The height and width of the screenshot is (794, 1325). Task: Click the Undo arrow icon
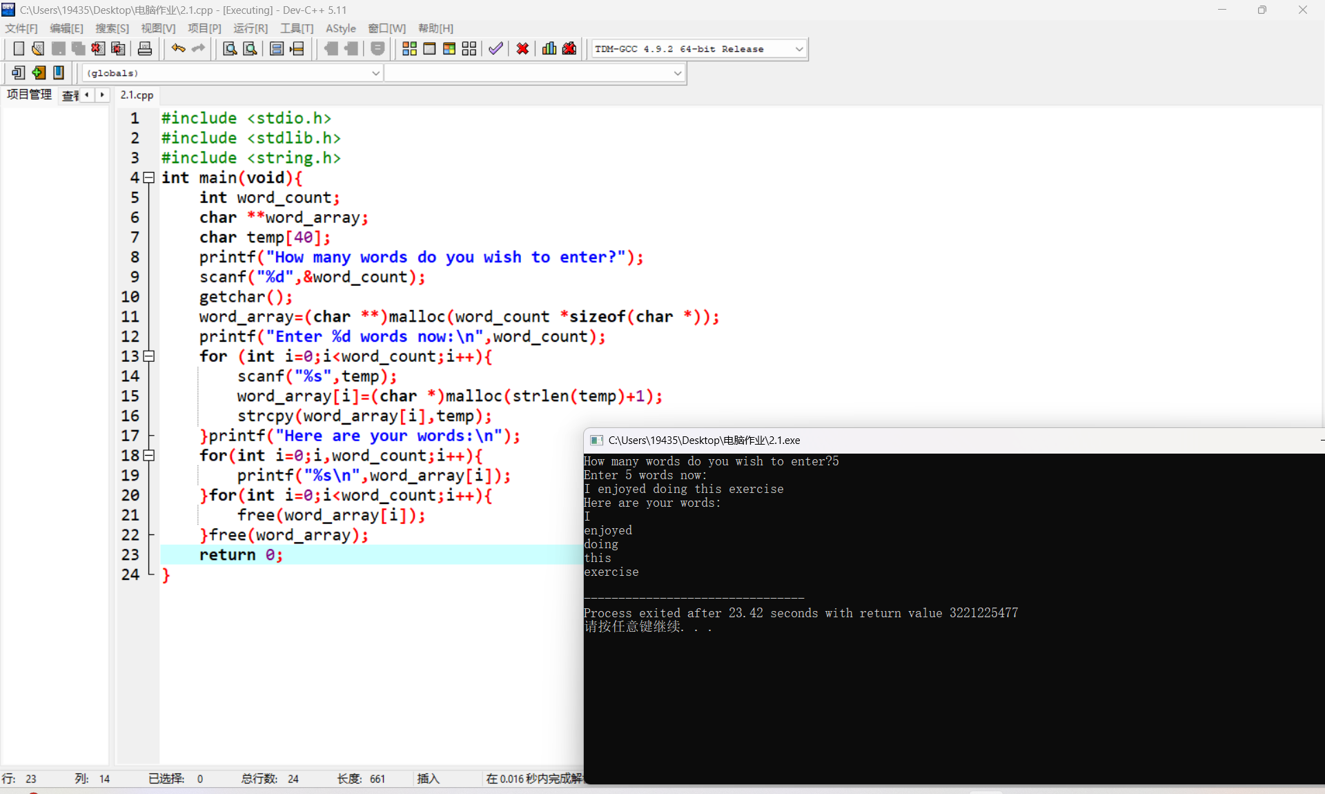(178, 49)
